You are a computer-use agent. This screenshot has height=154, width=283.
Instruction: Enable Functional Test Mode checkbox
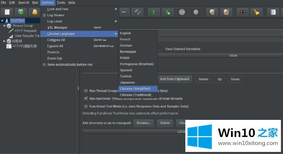pyautogui.click(x=86, y=107)
